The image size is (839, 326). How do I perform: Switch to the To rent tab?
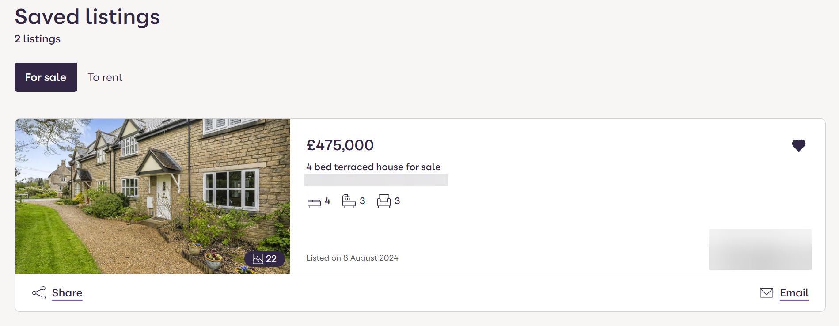click(x=105, y=77)
